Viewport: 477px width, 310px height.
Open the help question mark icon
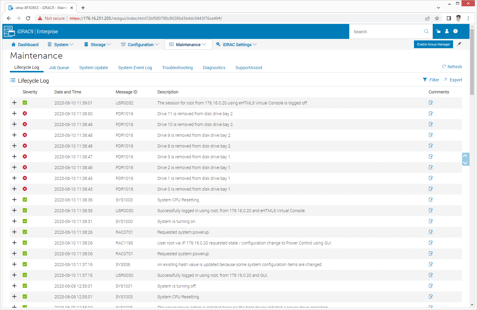(x=455, y=31)
